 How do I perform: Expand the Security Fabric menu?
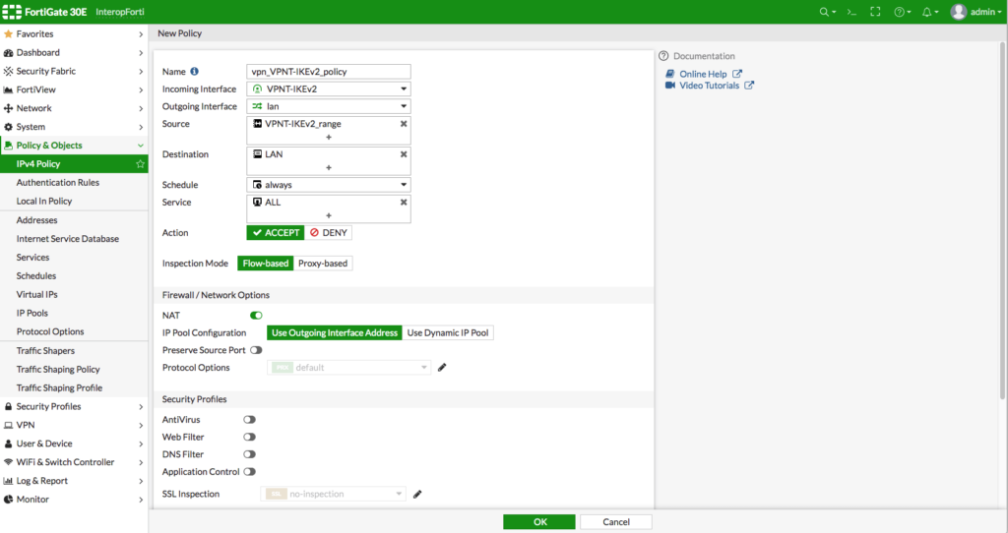click(74, 71)
